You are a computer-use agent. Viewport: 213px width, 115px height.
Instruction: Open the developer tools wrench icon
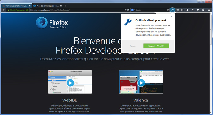(172, 10)
